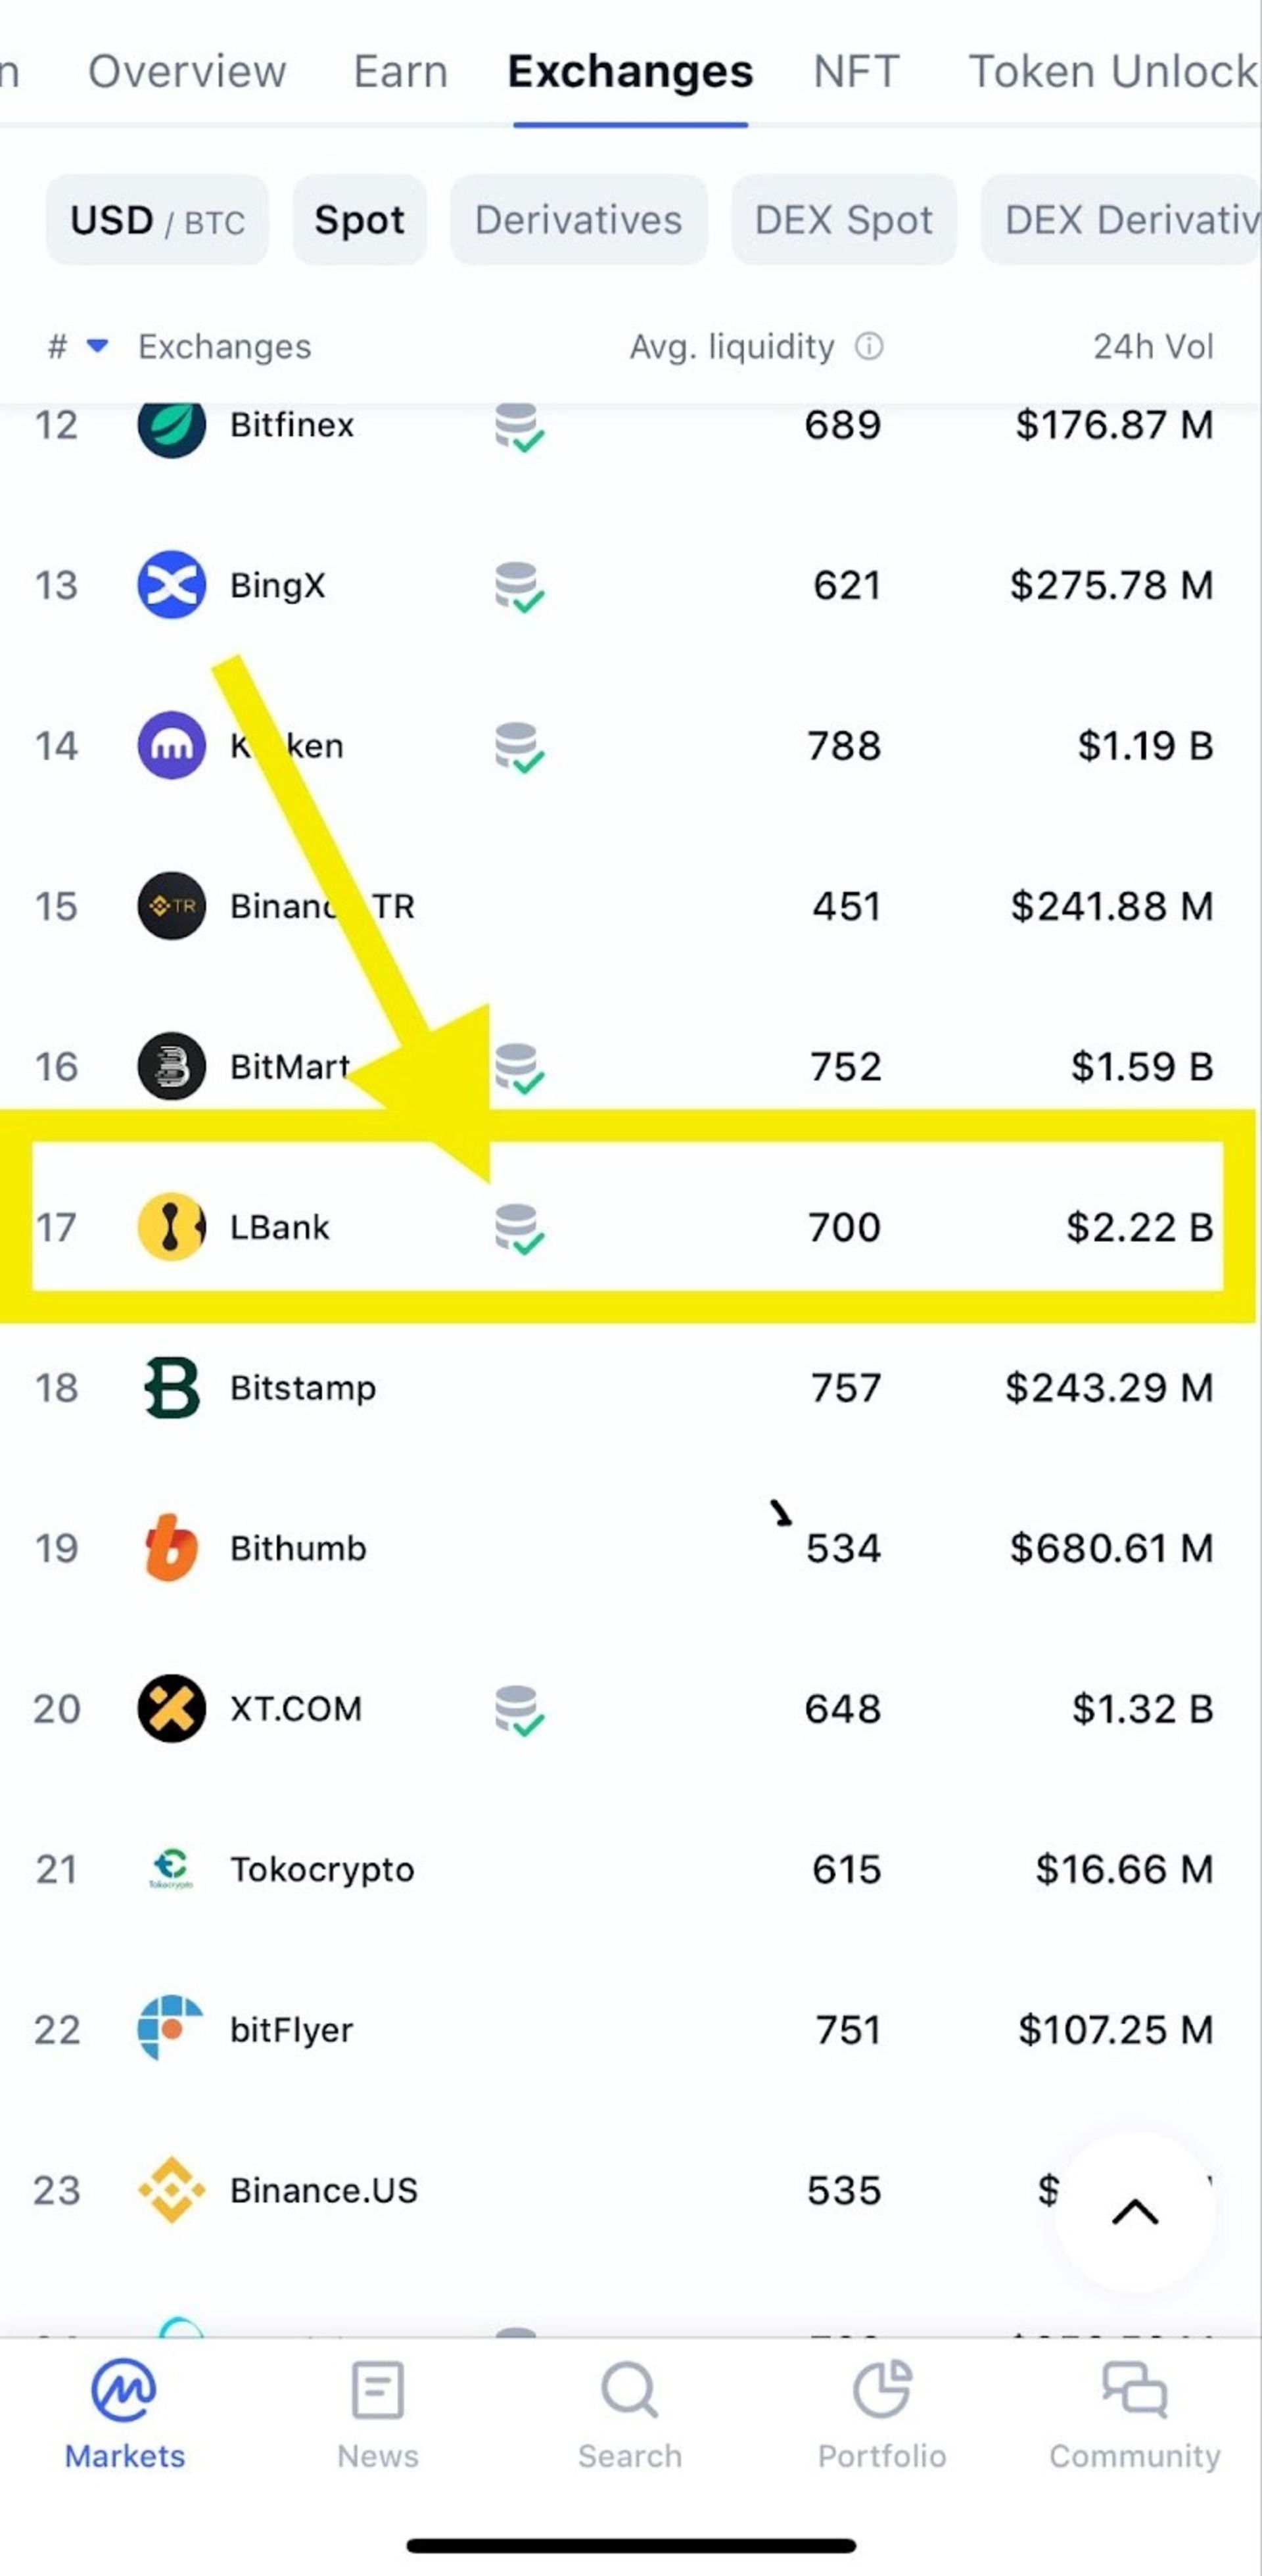Click XT.COM proof-of-reserves icon
Image resolution: width=1262 pixels, height=2576 pixels.
pyautogui.click(x=519, y=1710)
